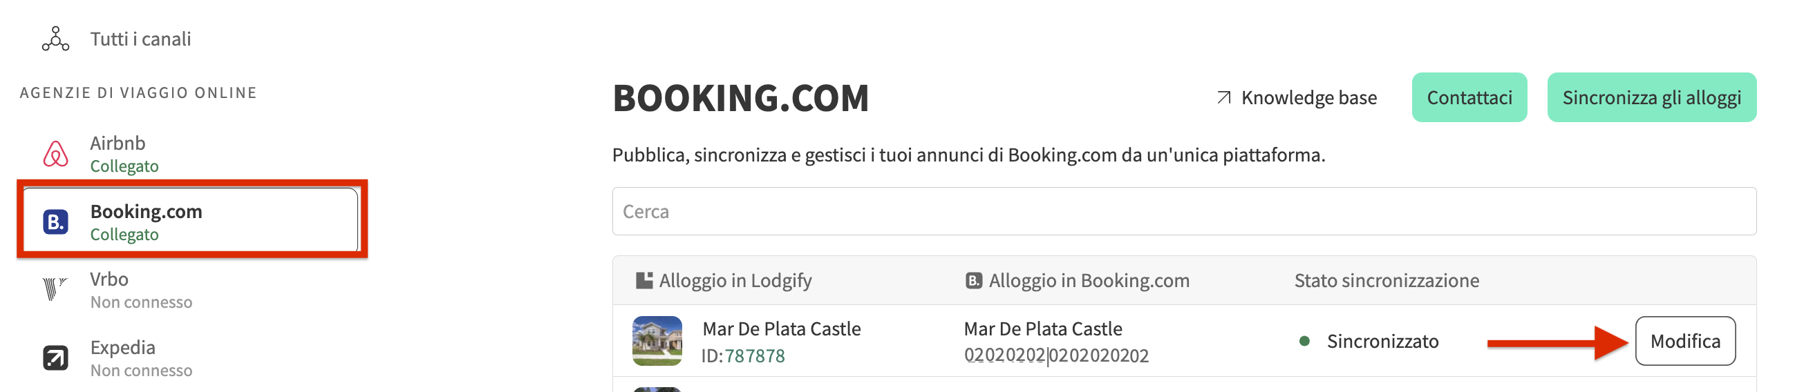Open the Tutti i canali section

tap(140, 39)
